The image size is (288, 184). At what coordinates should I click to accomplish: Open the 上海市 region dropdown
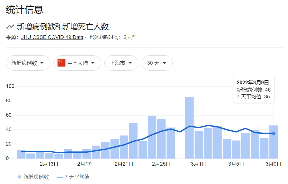pyautogui.click(x=121, y=63)
